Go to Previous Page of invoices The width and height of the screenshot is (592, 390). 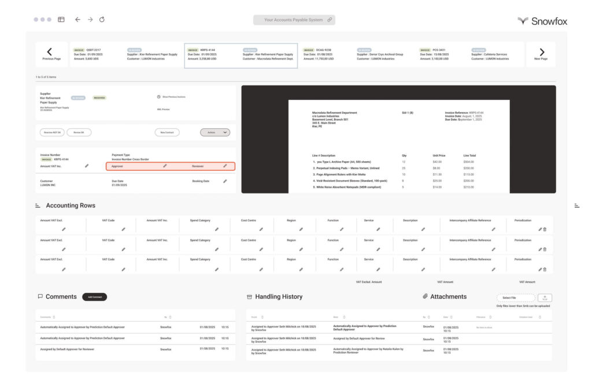tap(49, 54)
